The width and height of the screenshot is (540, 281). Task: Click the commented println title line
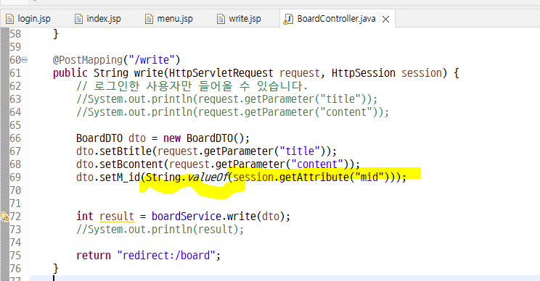(227, 99)
